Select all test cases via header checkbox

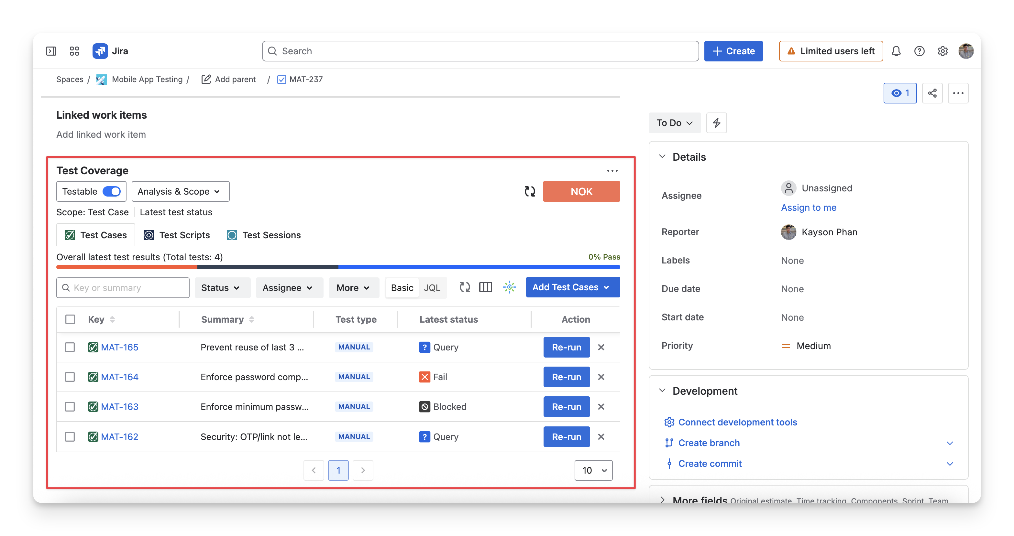click(x=70, y=319)
